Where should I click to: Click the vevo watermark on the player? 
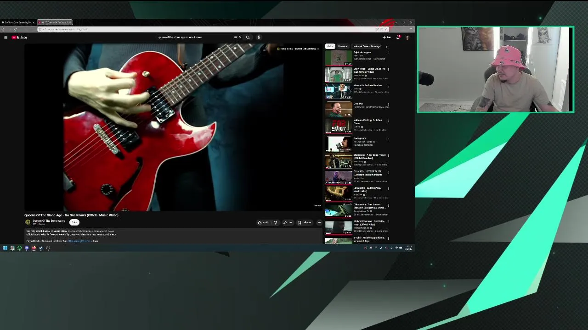(317, 205)
